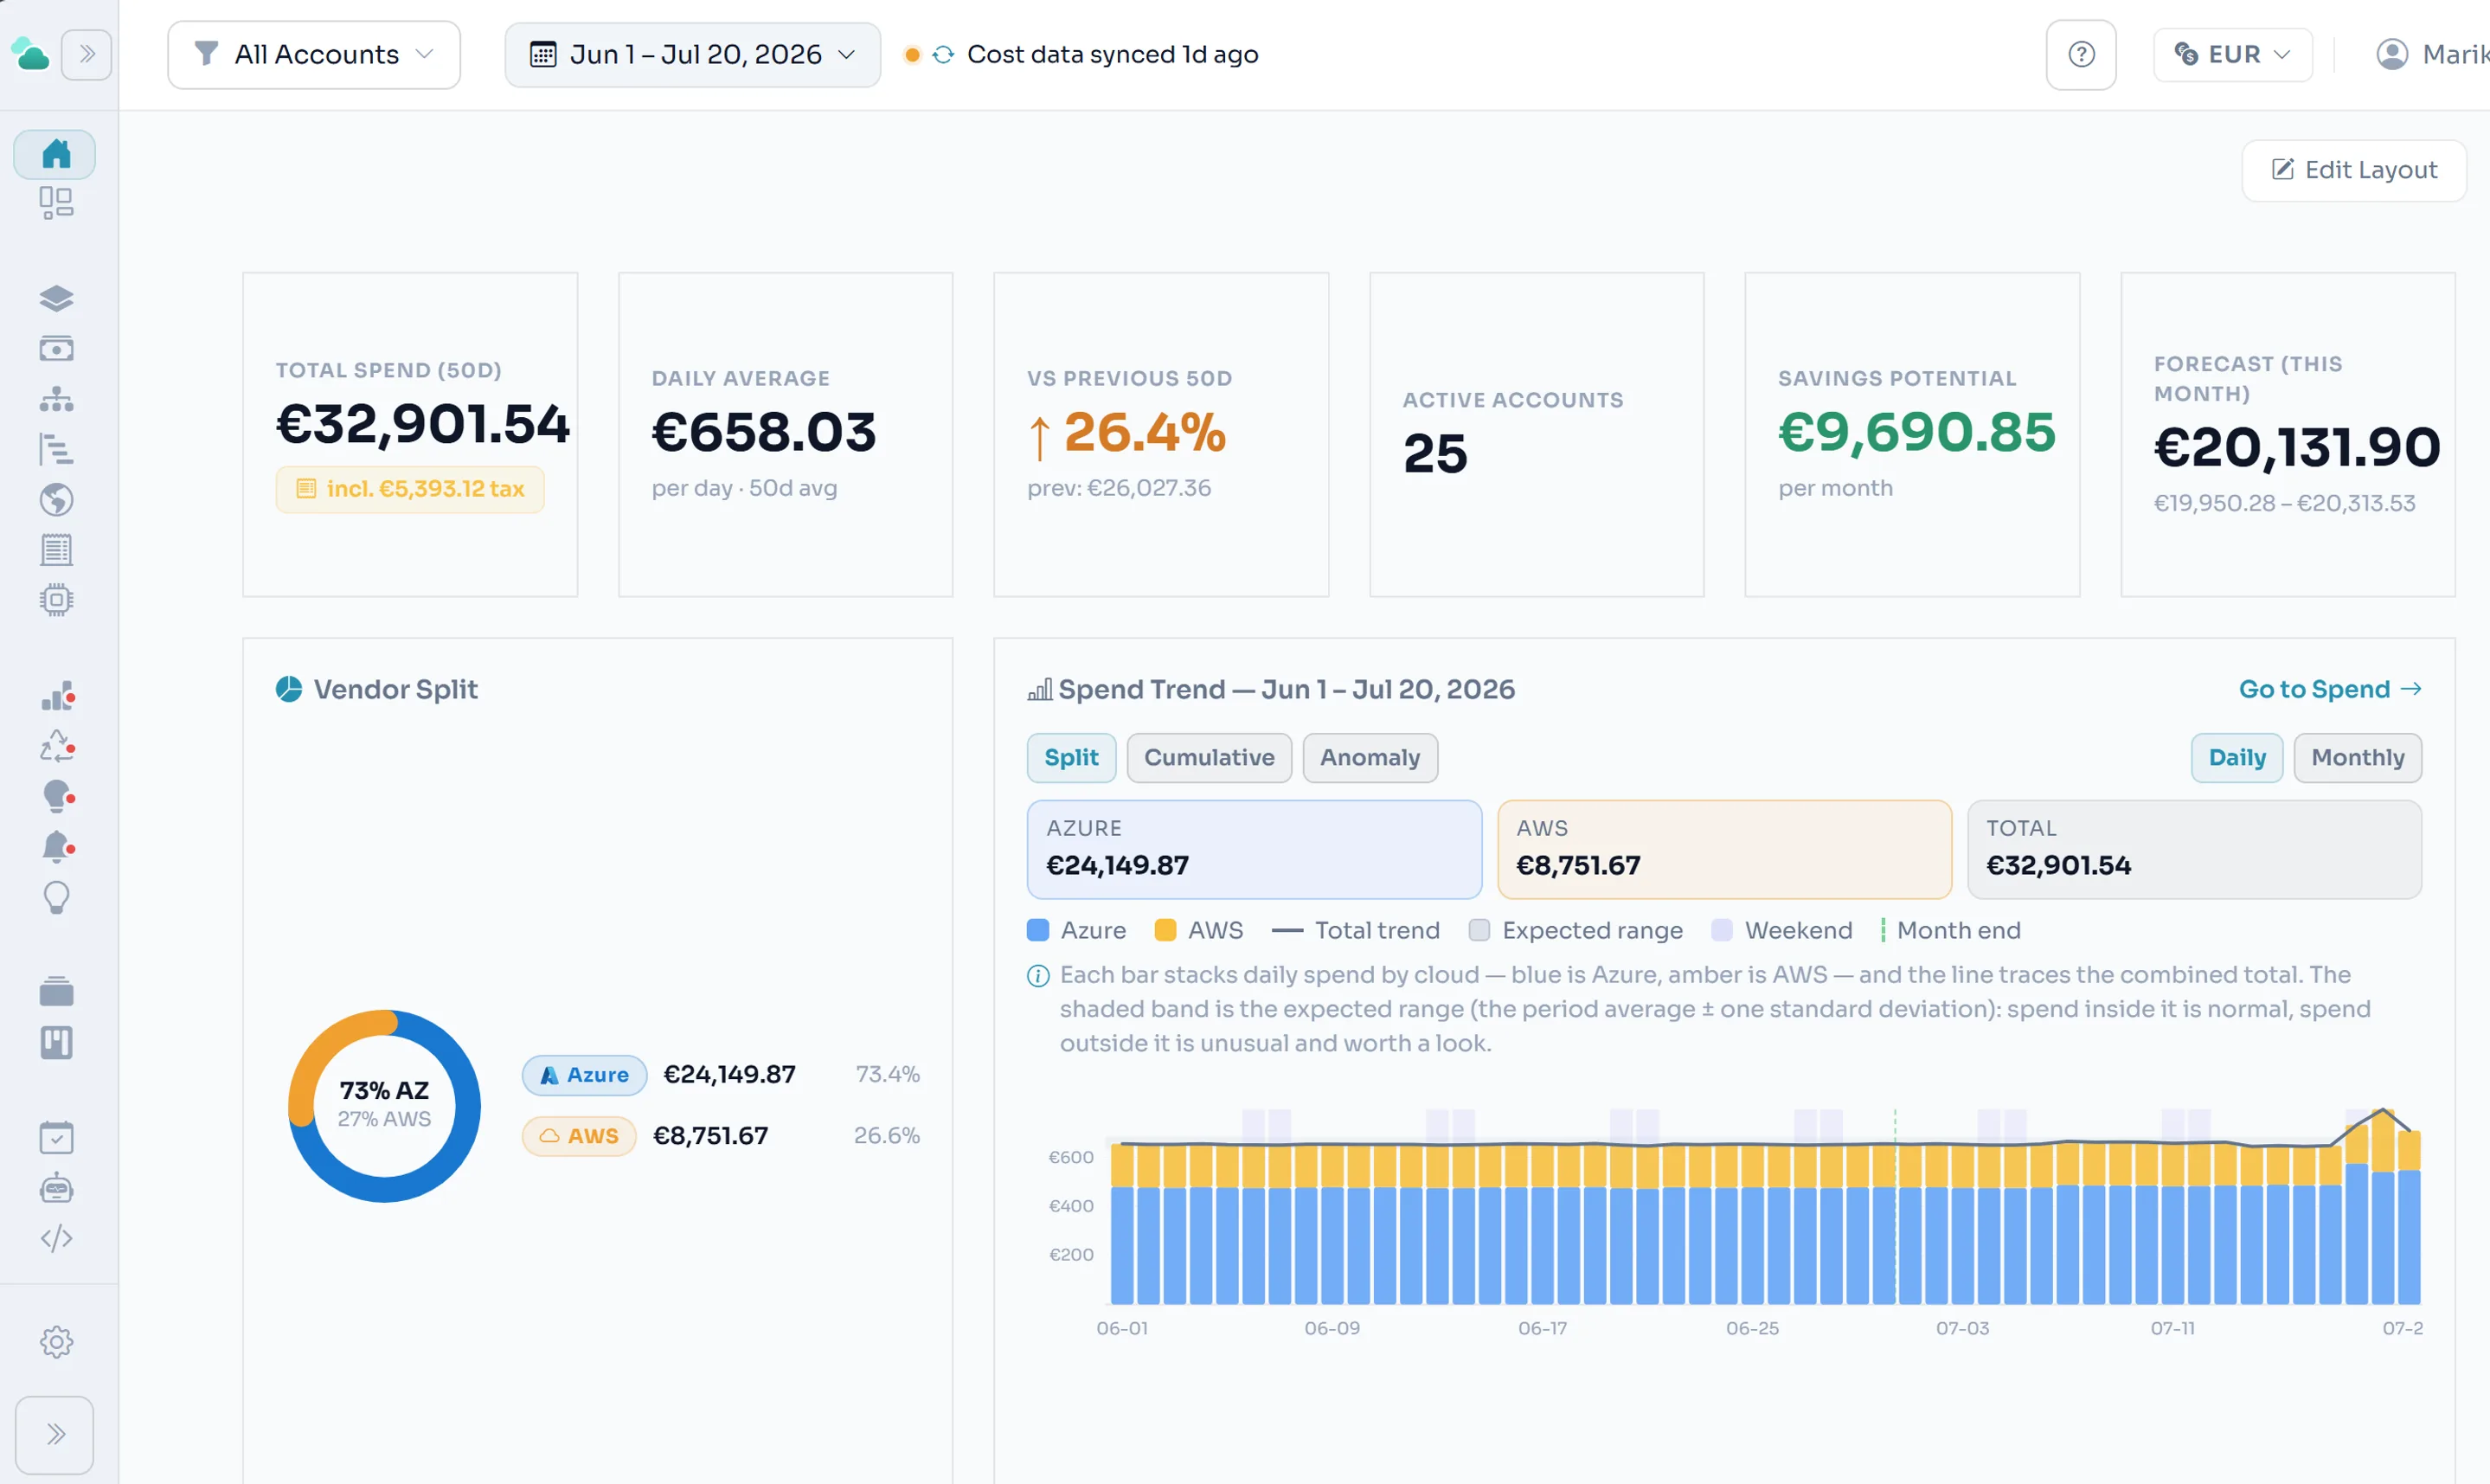The width and height of the screenshot is (2490, 1484).
Task: Click the Edit Layout button
Action: pyautogui.click(x=2354, y=170)
